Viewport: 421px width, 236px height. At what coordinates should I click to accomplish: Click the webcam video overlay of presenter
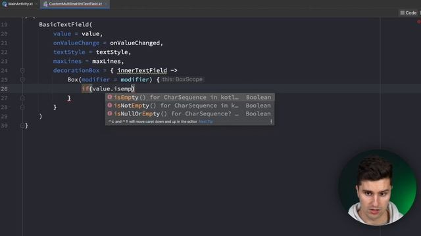coord(378,187)
